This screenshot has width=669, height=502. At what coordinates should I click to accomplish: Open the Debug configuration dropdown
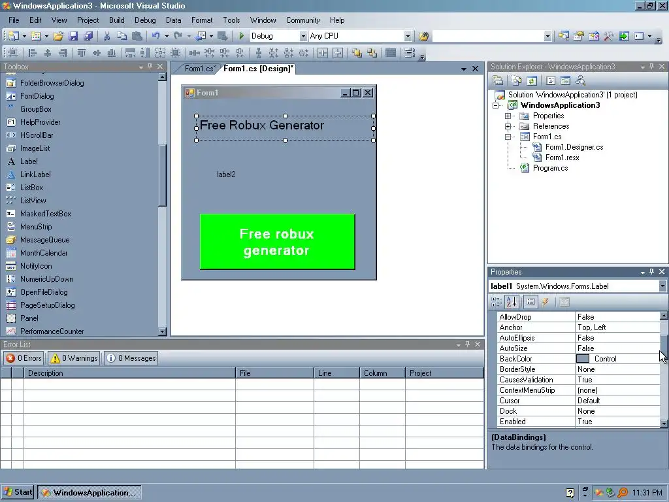(303, 37)
